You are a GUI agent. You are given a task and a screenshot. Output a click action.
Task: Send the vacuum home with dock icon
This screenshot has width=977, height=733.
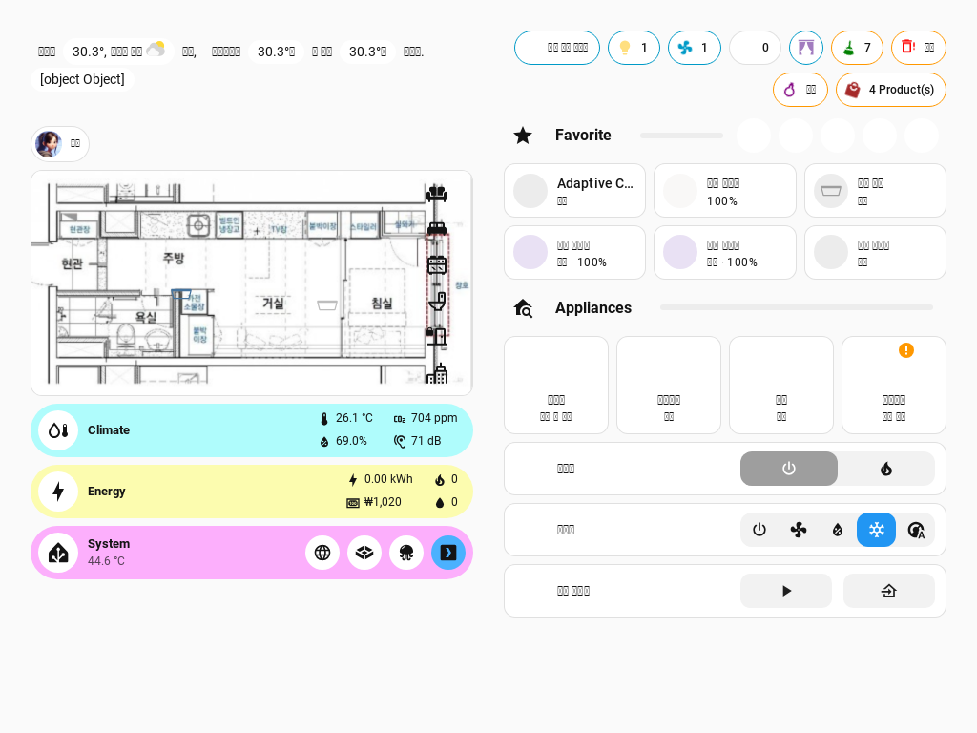(889, 591)
